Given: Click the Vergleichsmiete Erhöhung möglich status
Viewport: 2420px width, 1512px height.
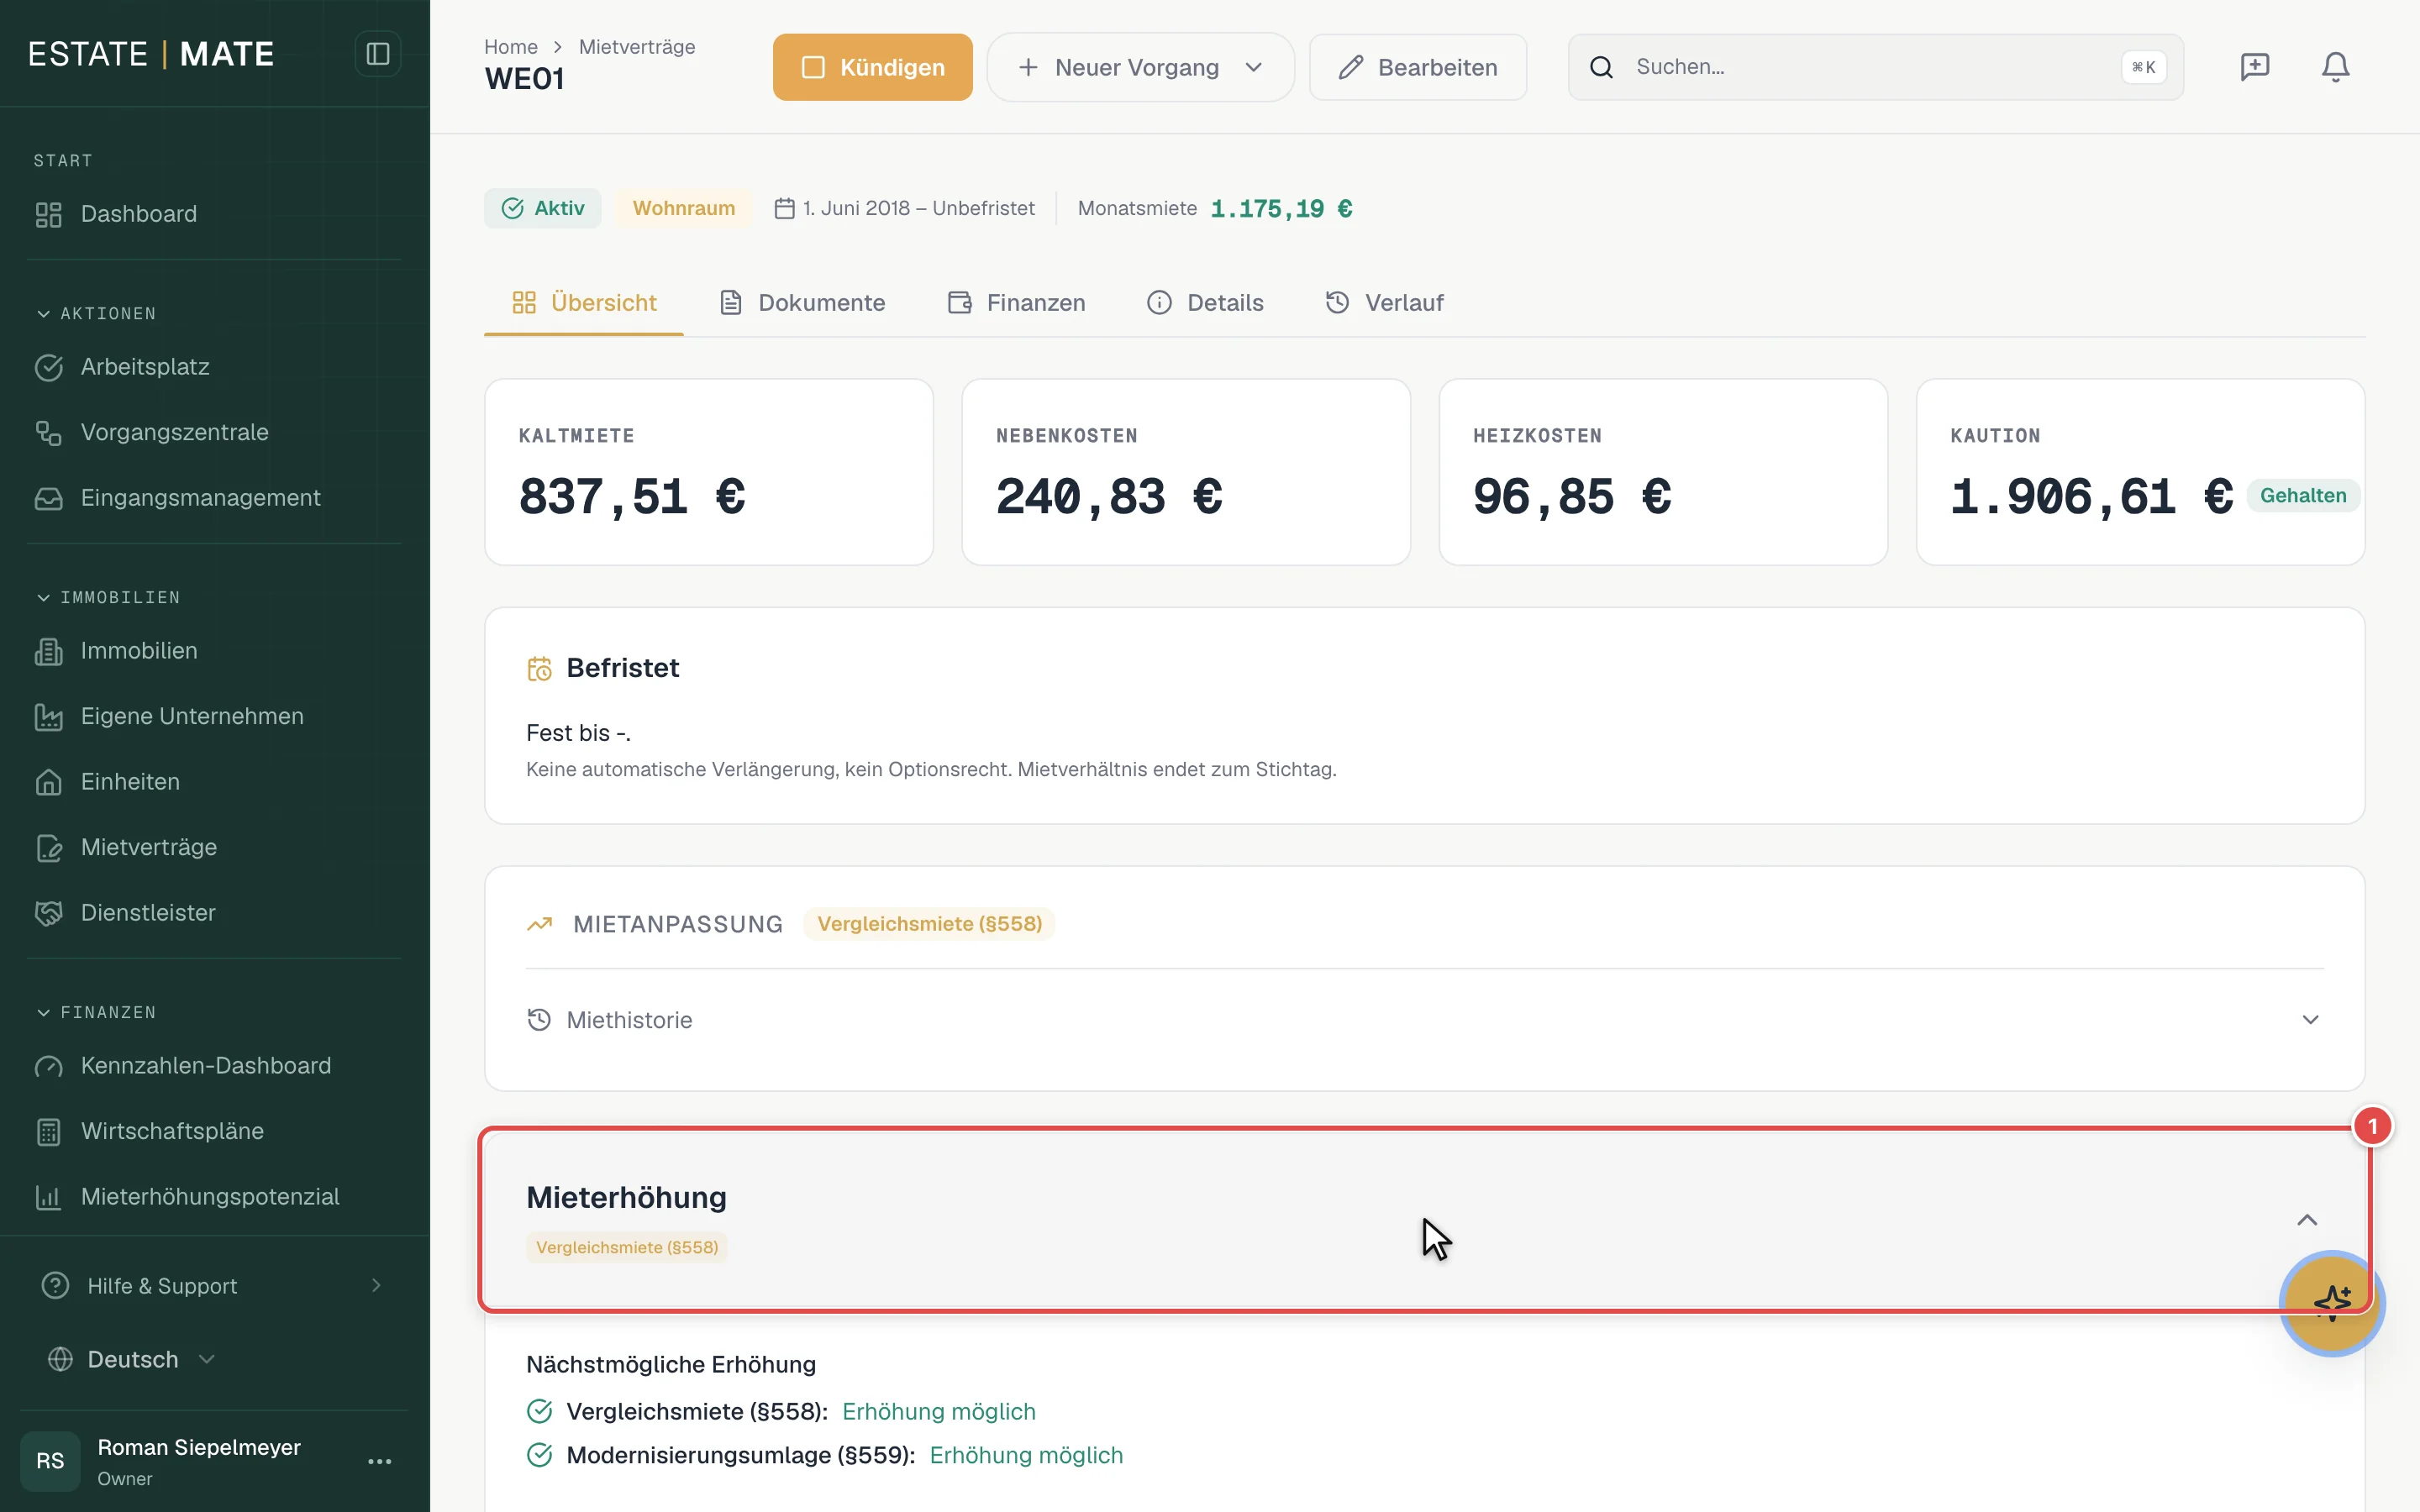Looking at the screenshot, I should [938, 1411].
